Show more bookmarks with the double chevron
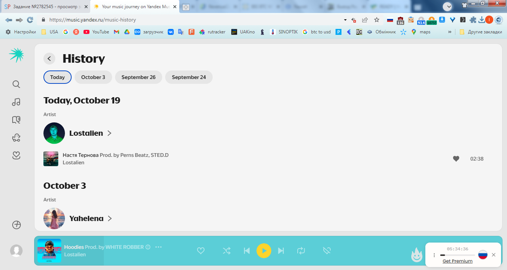 (450, 32)
